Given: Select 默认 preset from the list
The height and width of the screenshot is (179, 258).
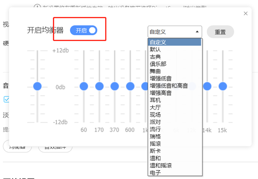Looking at the screenshot, I should coord(156,49).
